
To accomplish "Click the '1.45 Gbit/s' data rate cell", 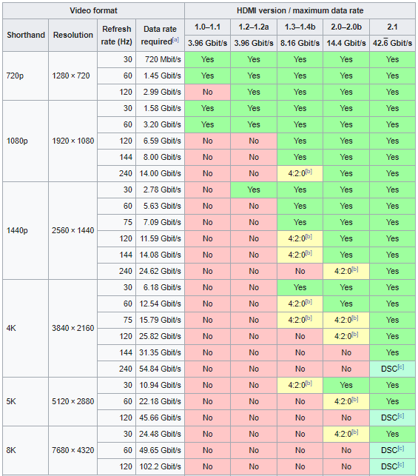I will click(160, 76).
